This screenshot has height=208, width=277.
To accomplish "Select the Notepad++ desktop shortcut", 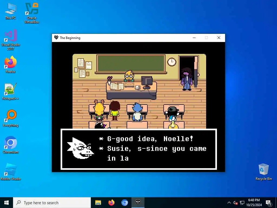I will 11,92.
